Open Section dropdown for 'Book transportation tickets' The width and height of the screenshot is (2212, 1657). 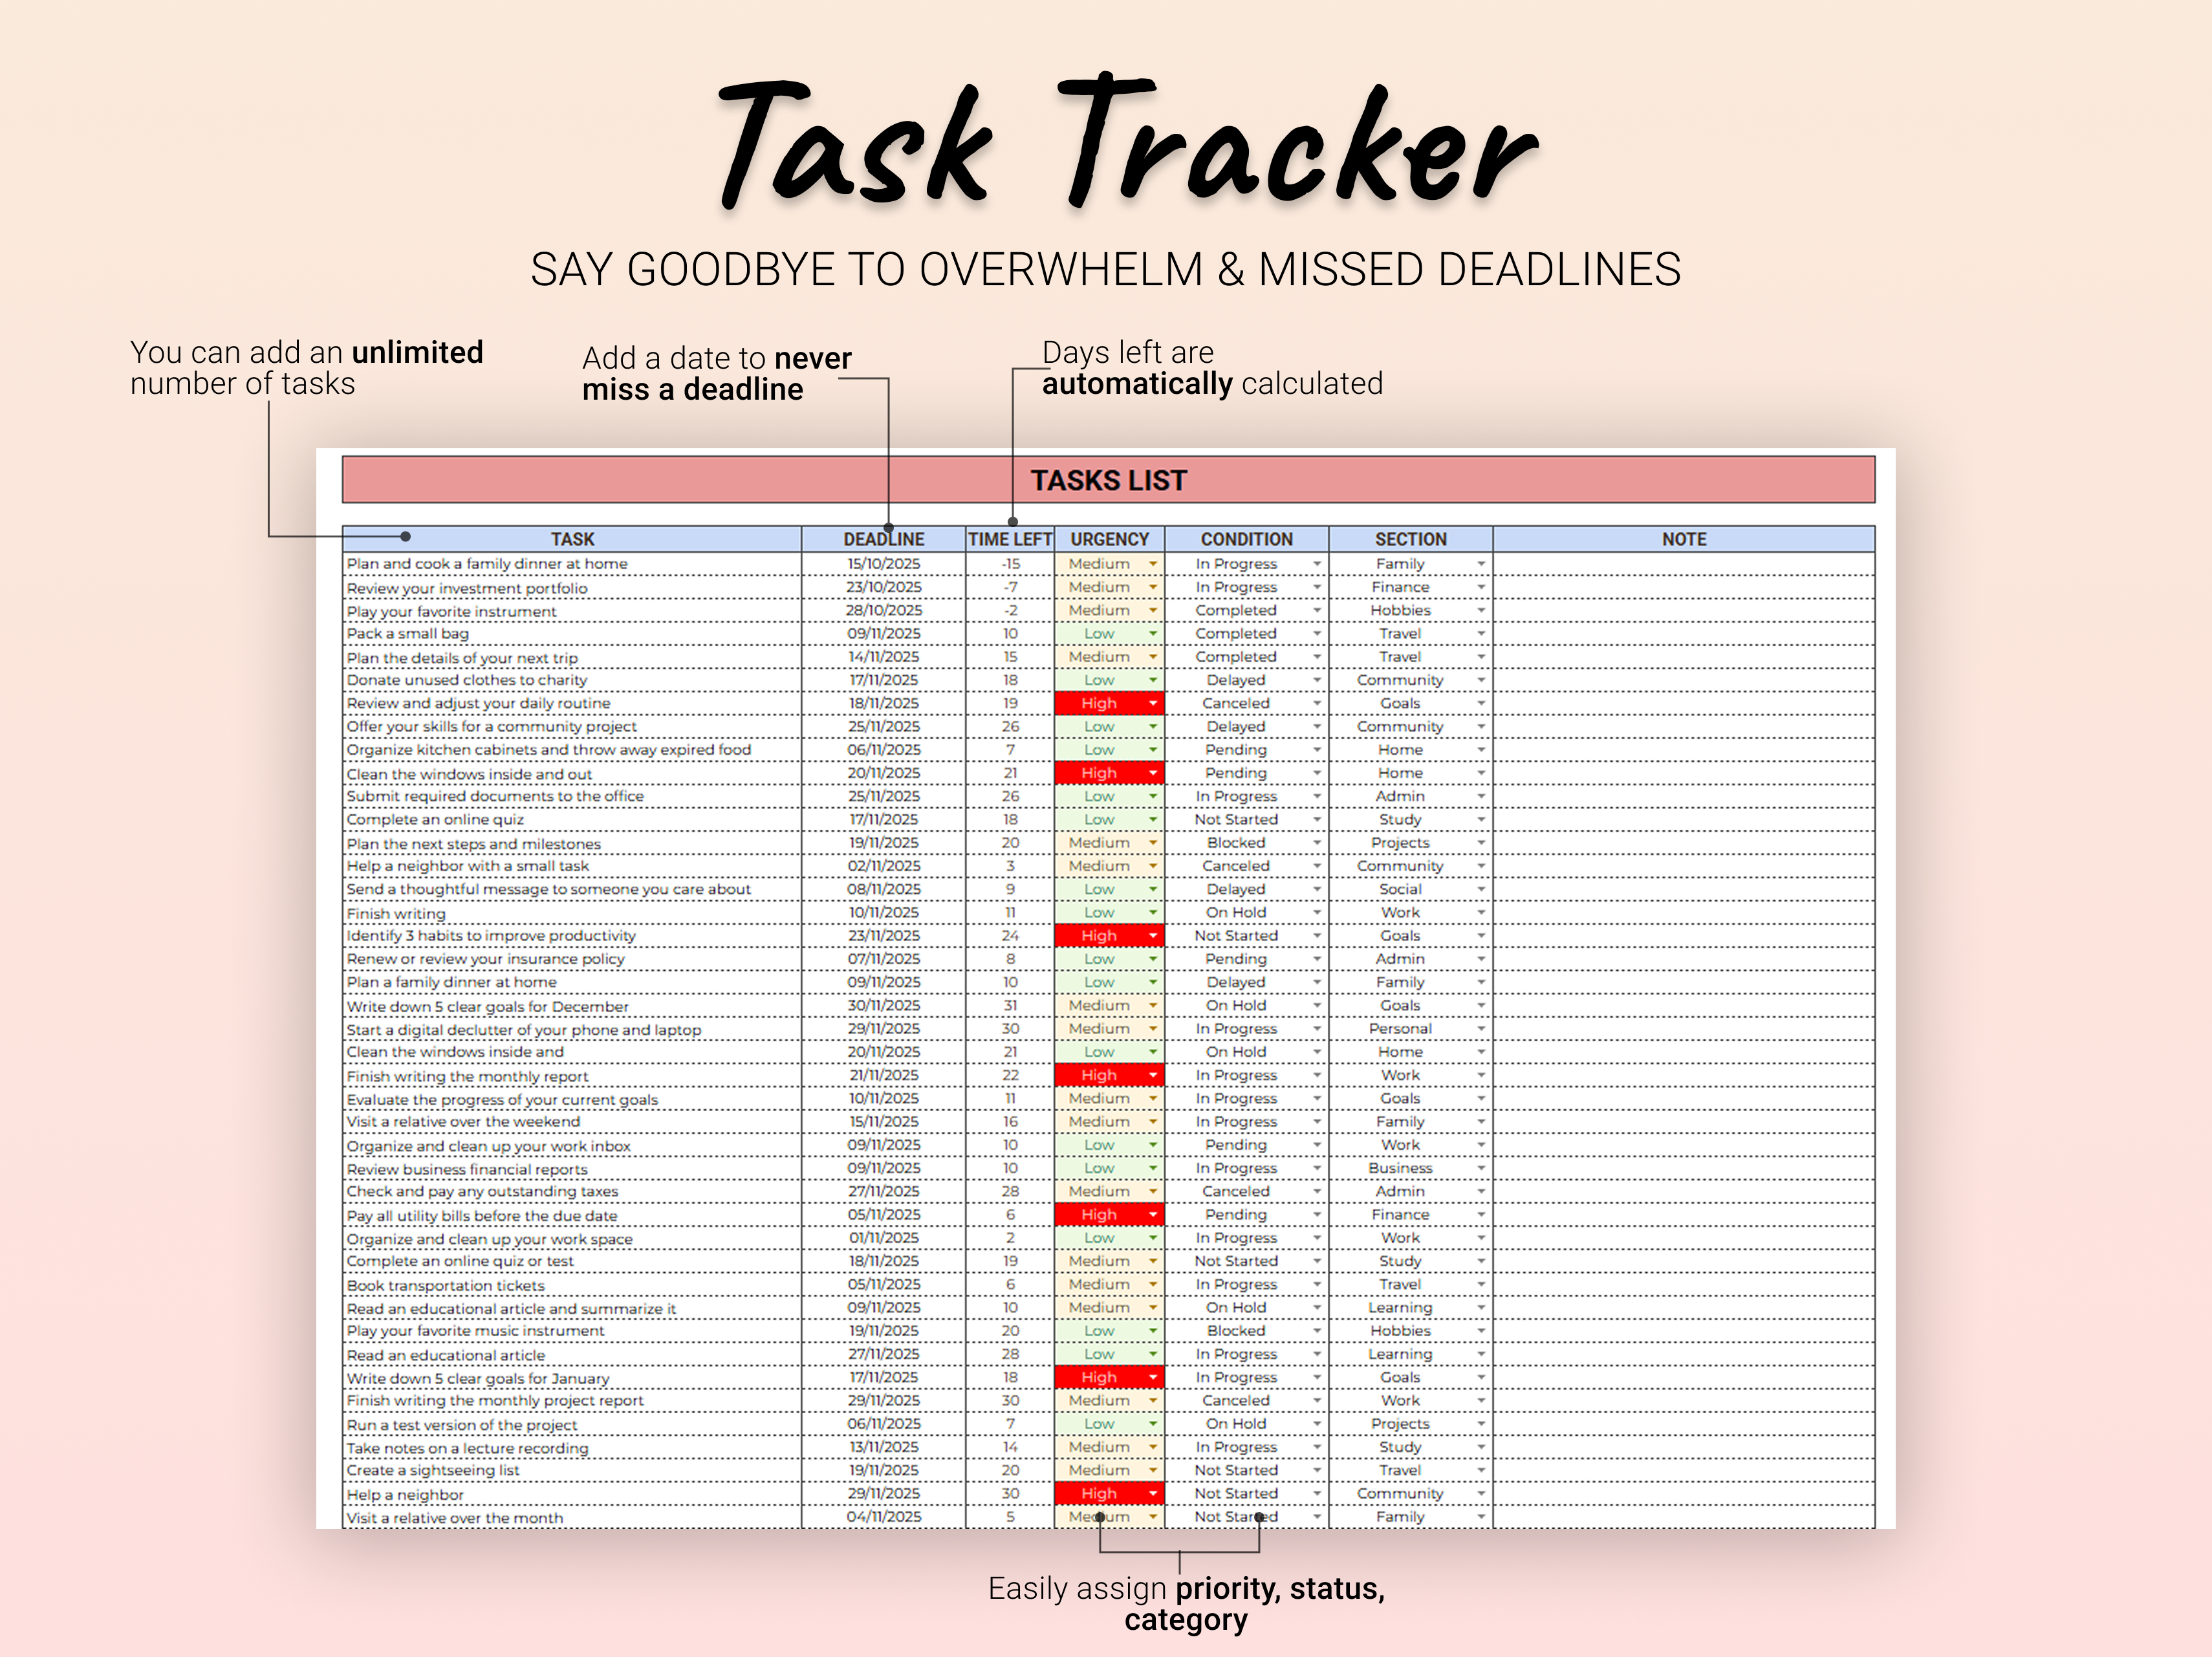(1480, 1284)
